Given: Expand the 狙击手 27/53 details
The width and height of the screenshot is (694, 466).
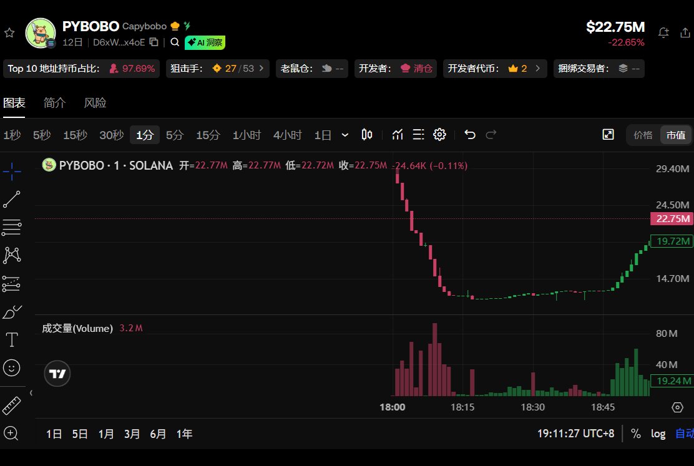Looking at the screenshot, I should (217, 69).
